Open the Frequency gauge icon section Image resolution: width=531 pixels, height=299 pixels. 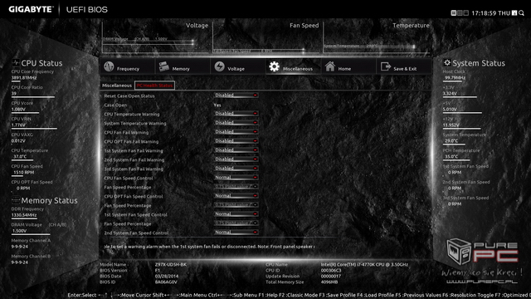point(109,66)
